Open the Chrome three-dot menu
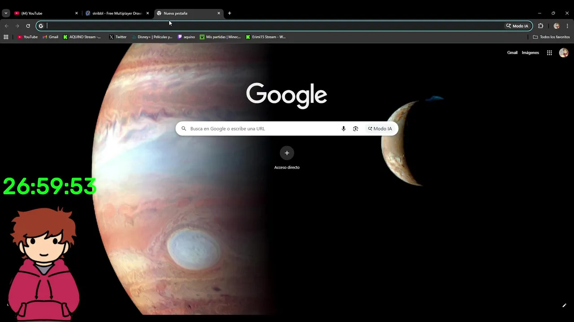This screenshot has width=574, height=322. (567, 26)
